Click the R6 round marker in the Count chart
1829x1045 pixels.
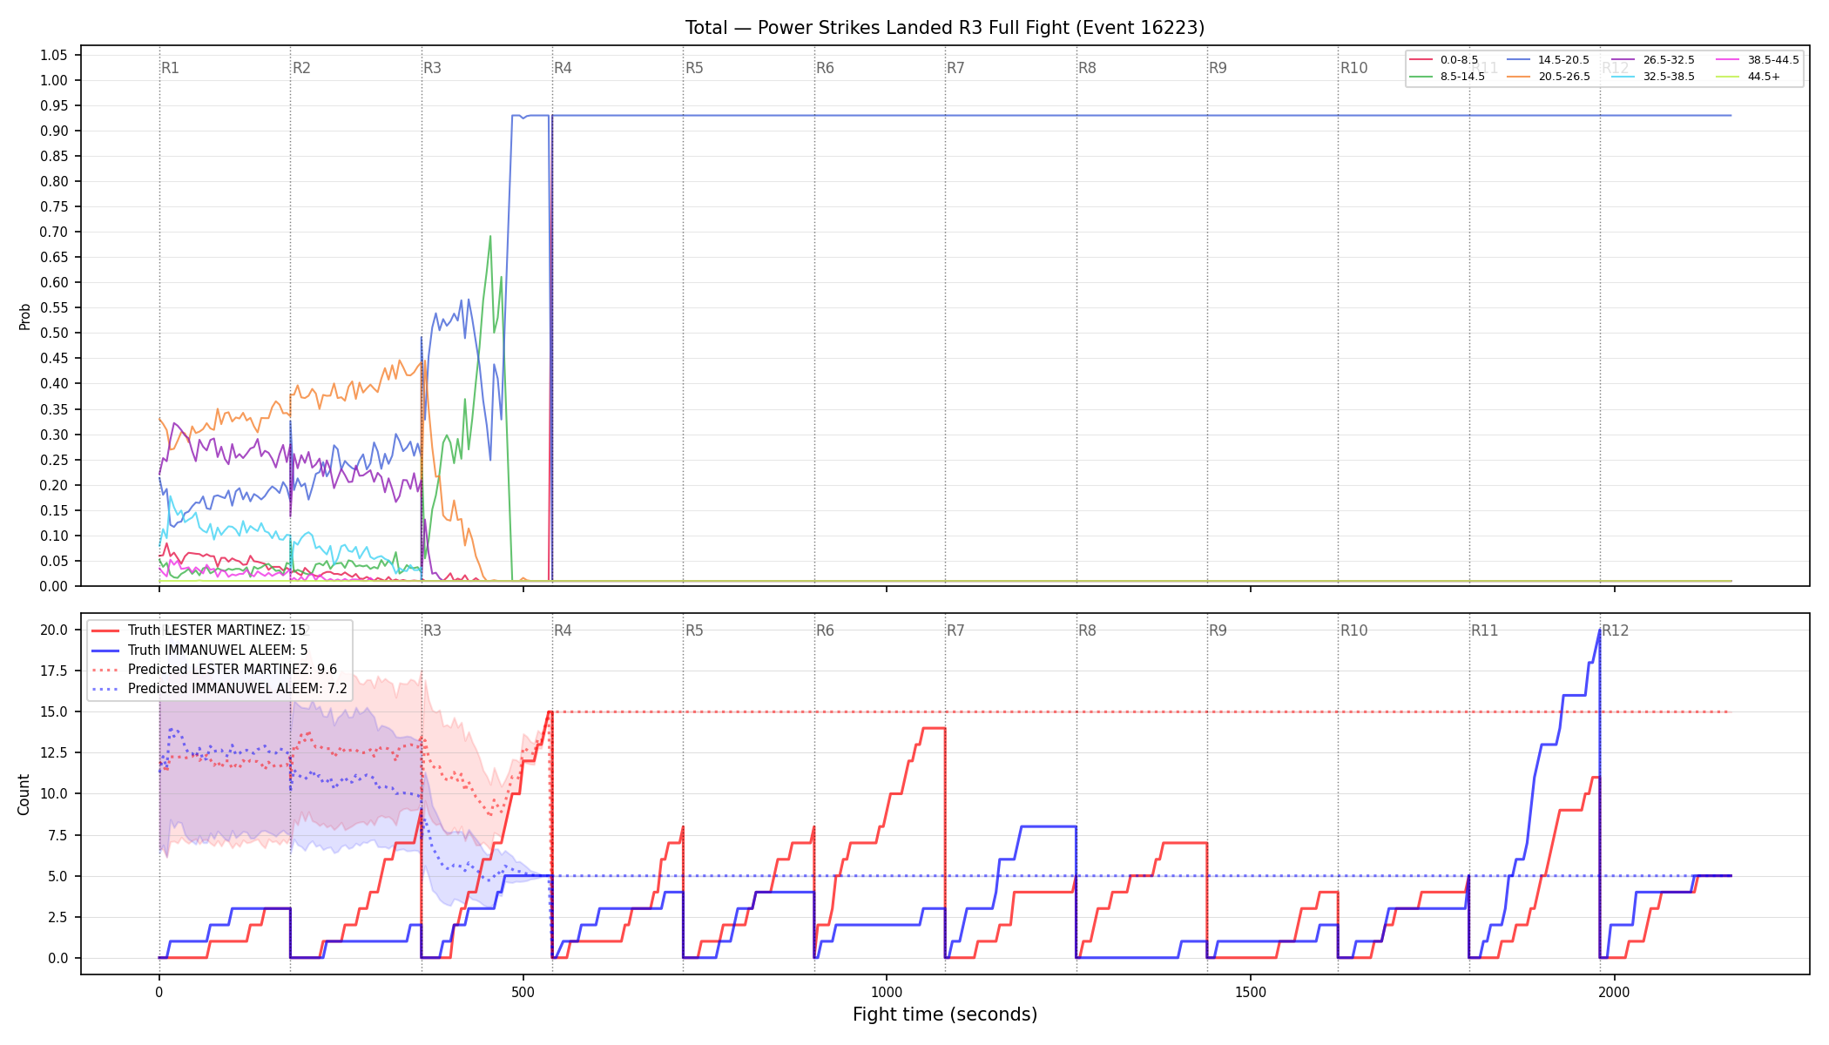click(825, 630)
